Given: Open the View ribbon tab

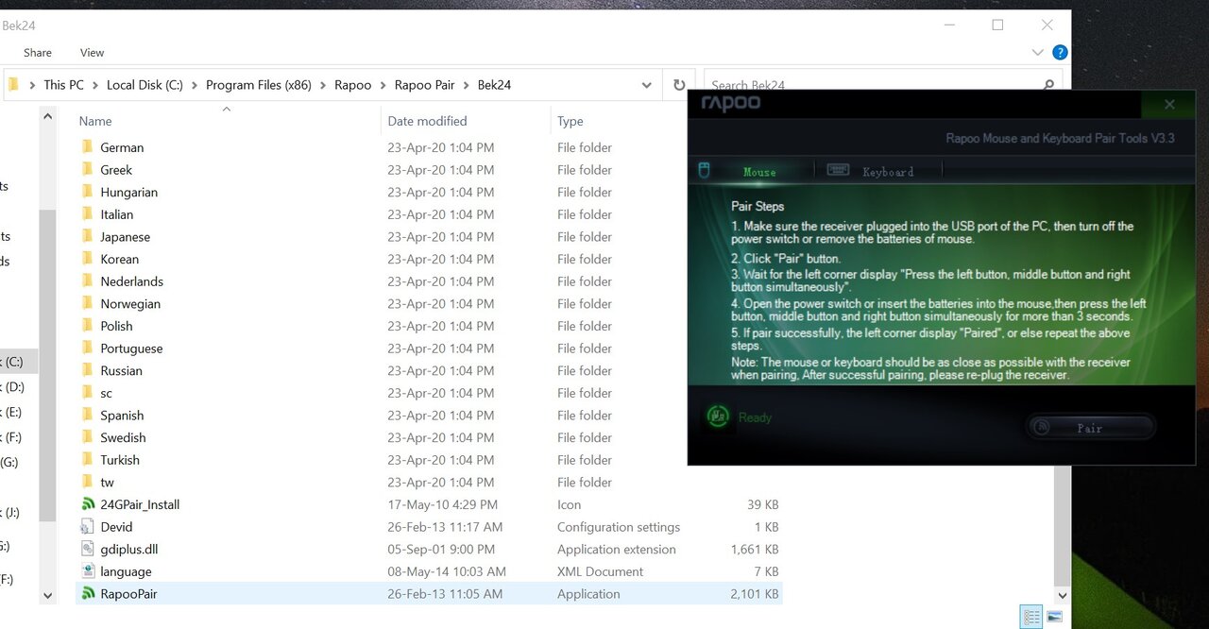Looking at the screenshot, I should pyautogui.click(x=93, y=53).
